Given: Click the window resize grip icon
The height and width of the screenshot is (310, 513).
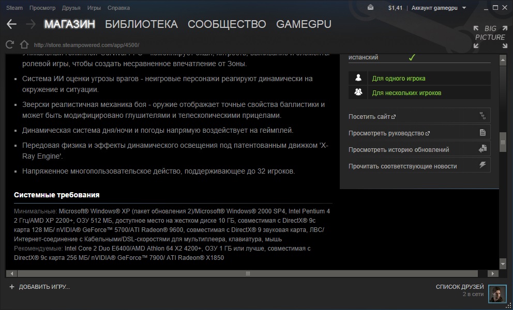Looking at the screenshot, I should click(508, 305).
